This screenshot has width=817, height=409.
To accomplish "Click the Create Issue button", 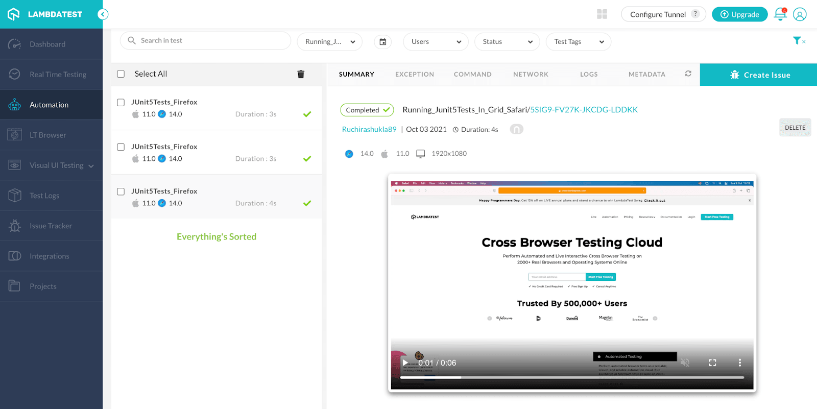I will 758,75.
